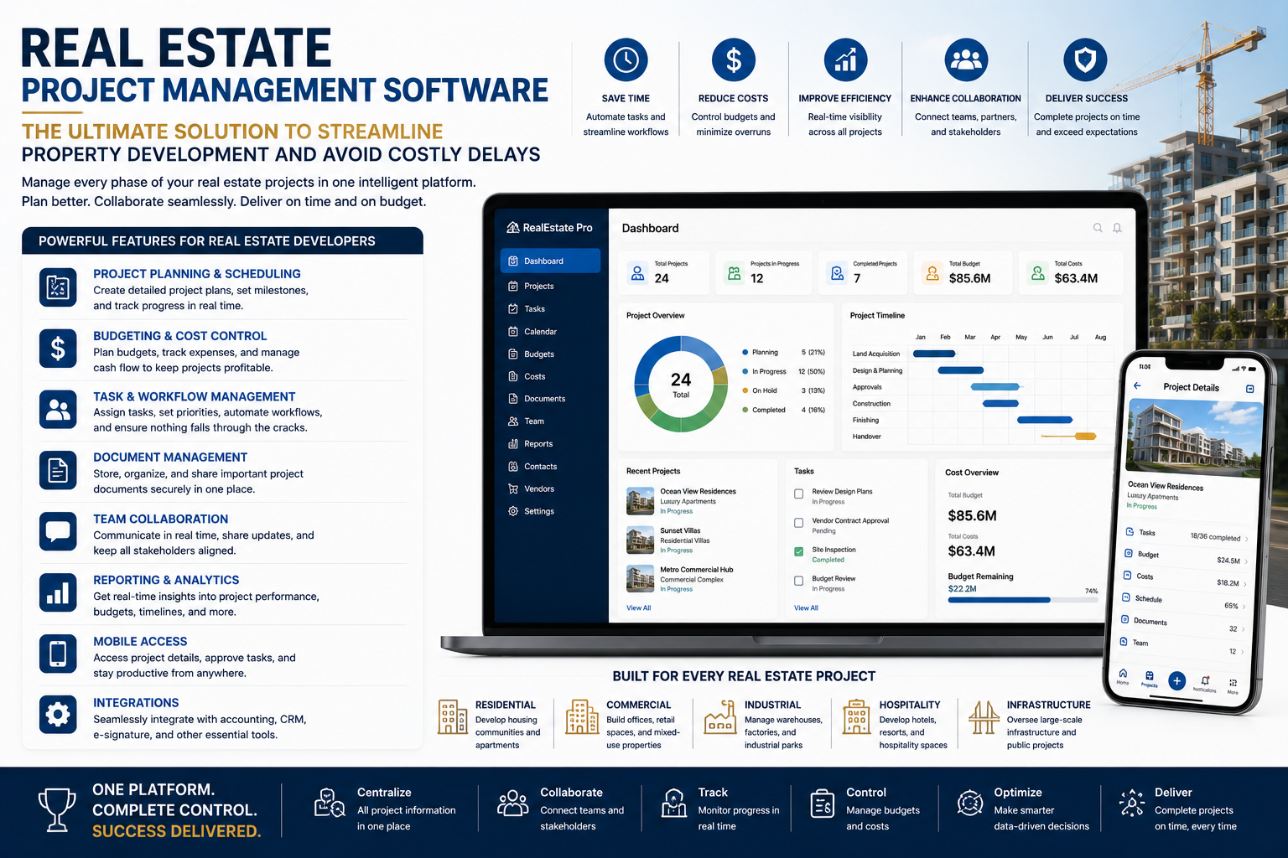This screenshot has height=858, width=1288.
Task: Click the Projects In Progress card icon
Action: click(x=735, y=273)
